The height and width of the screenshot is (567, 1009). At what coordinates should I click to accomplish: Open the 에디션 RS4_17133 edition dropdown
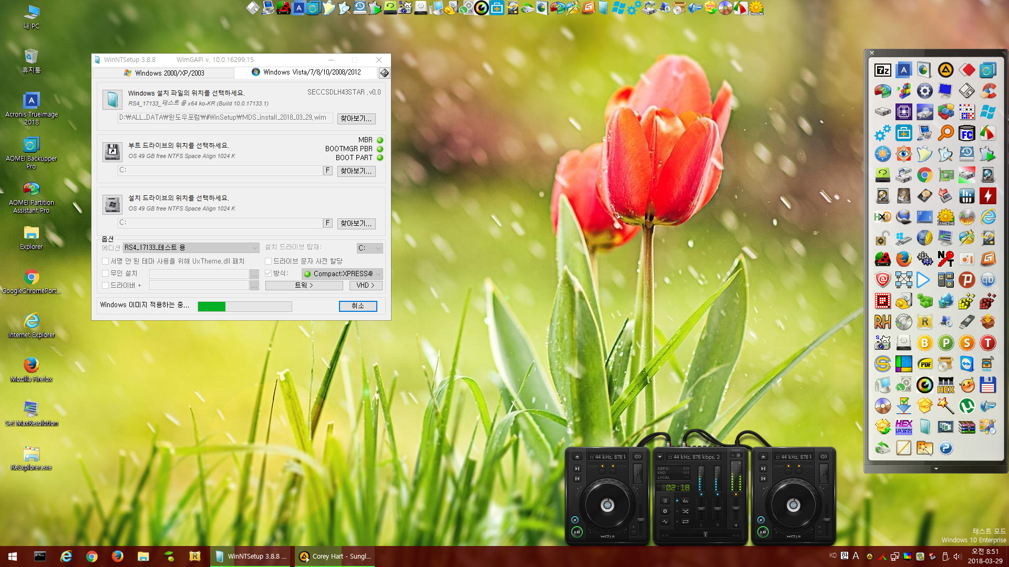click(x=191, y=248)
